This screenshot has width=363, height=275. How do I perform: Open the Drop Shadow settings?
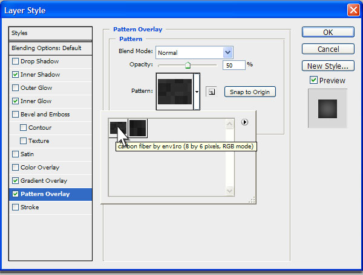(x=39, y=62)
